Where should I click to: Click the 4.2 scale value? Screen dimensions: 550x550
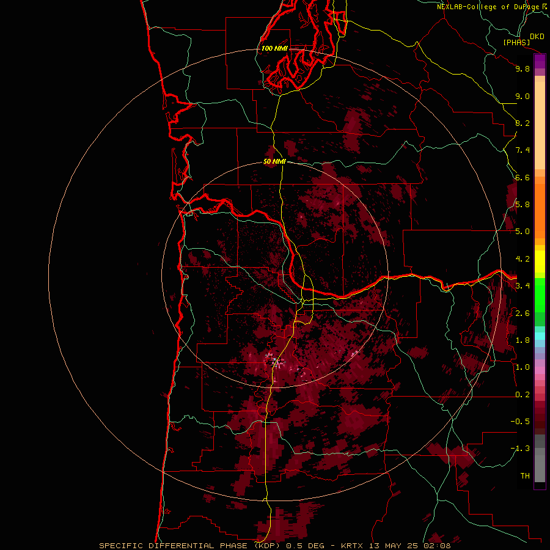[522, 259]
